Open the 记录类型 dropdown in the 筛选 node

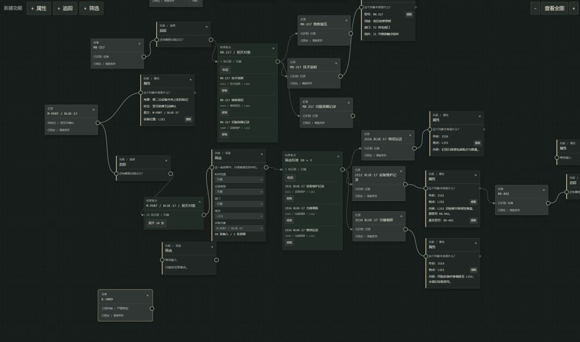click(x=240, y=192)
